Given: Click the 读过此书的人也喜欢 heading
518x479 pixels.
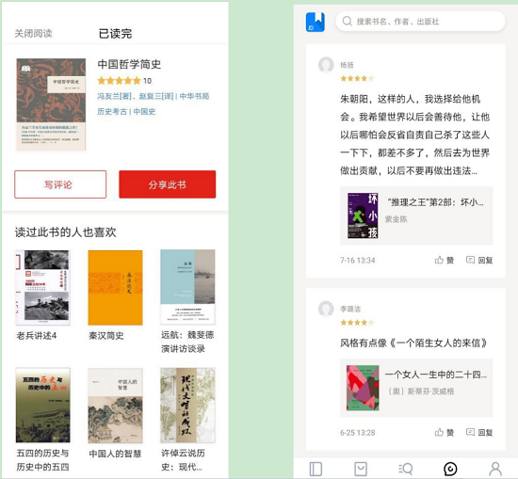Looking at the screenshot, I should point(65,232).
